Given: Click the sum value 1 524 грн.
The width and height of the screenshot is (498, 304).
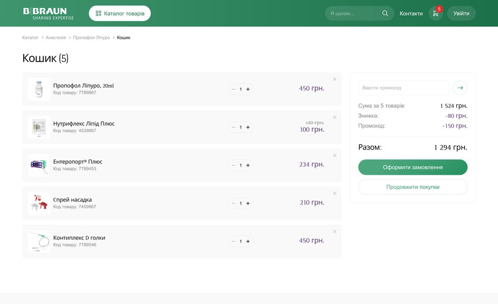Looking at the screenshot, I should (454, 106).
